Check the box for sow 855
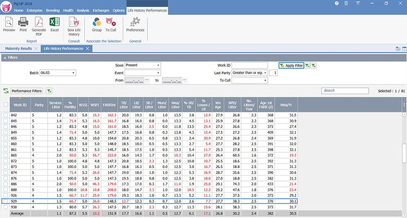This screenshot has height=218, width=407. pyautogui.click(x=6, y=138)
